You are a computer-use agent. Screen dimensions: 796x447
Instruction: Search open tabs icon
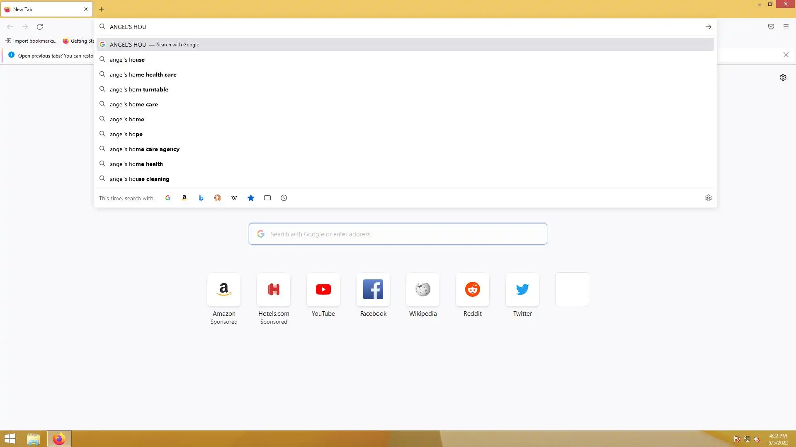pyautogui.click(x=267, y=198)
